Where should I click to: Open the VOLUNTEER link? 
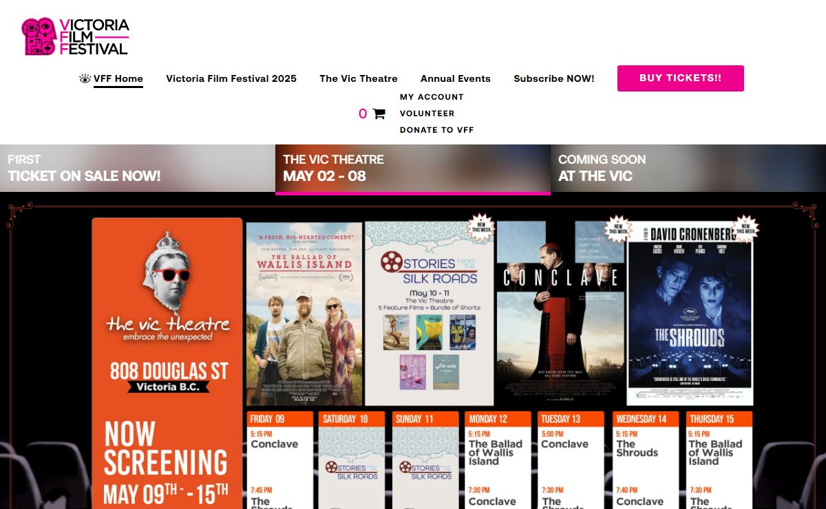click(427, 113)
